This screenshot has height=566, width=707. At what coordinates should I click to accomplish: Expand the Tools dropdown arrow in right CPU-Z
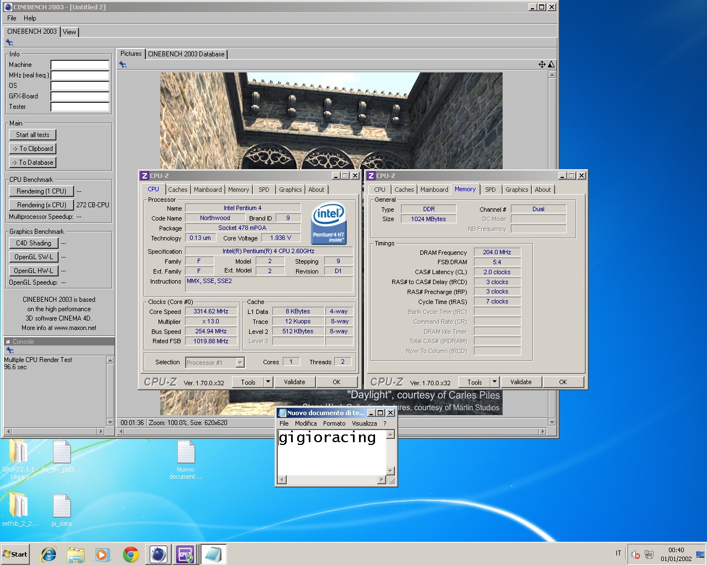pyautogui.click(x=494, y=382)
